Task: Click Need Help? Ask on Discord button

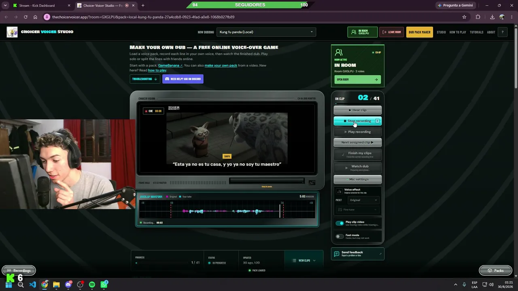Action: [x=183, y=79]
